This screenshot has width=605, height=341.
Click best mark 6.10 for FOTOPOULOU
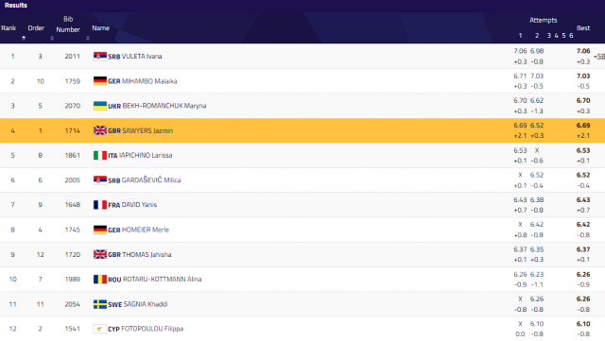[x=583, y=324]
